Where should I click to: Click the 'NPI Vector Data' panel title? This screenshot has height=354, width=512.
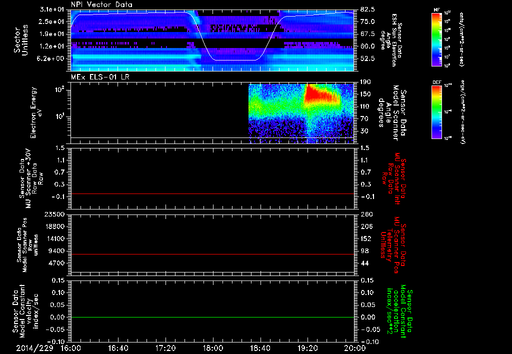[101, 4]
